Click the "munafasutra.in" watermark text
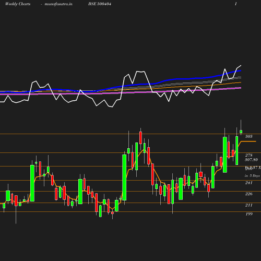The width and height of the screenshot is (261, 261). click(x=58, y=4)
